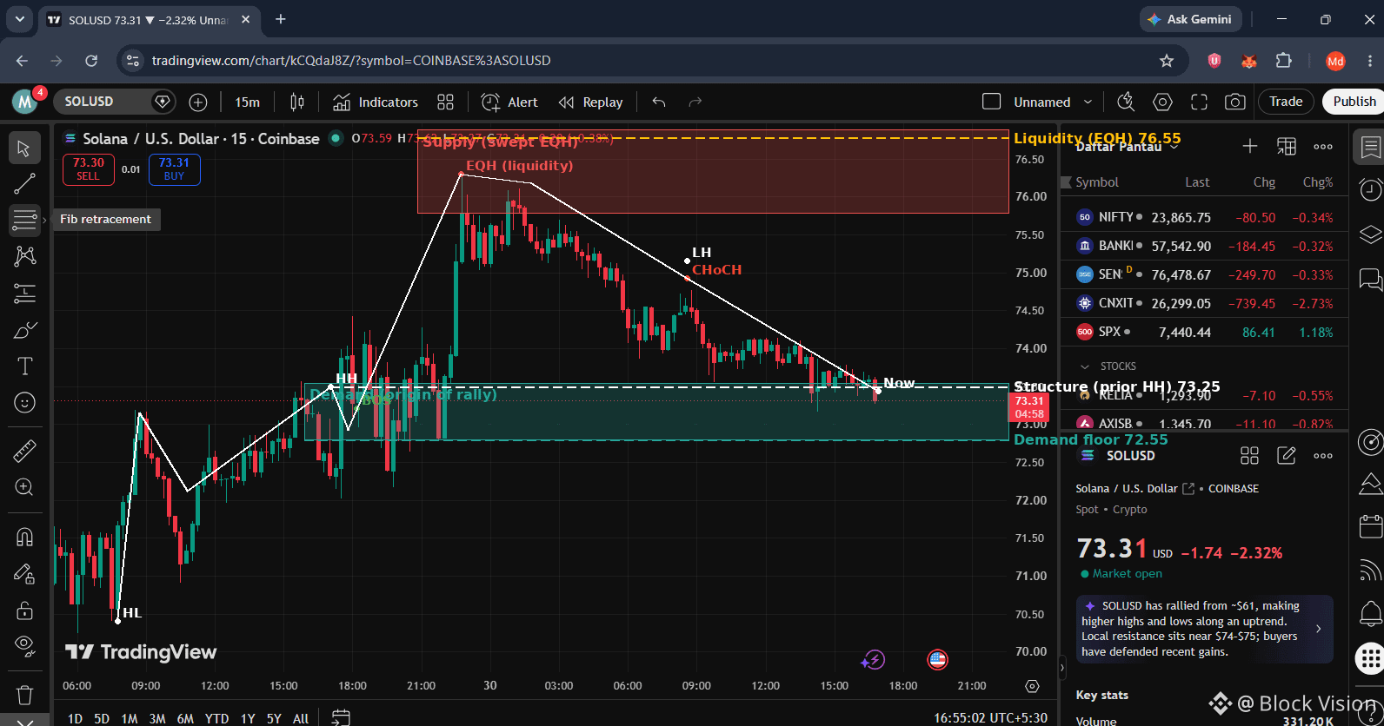Create a new Alert
The image size is (1384, 726).
510,102
